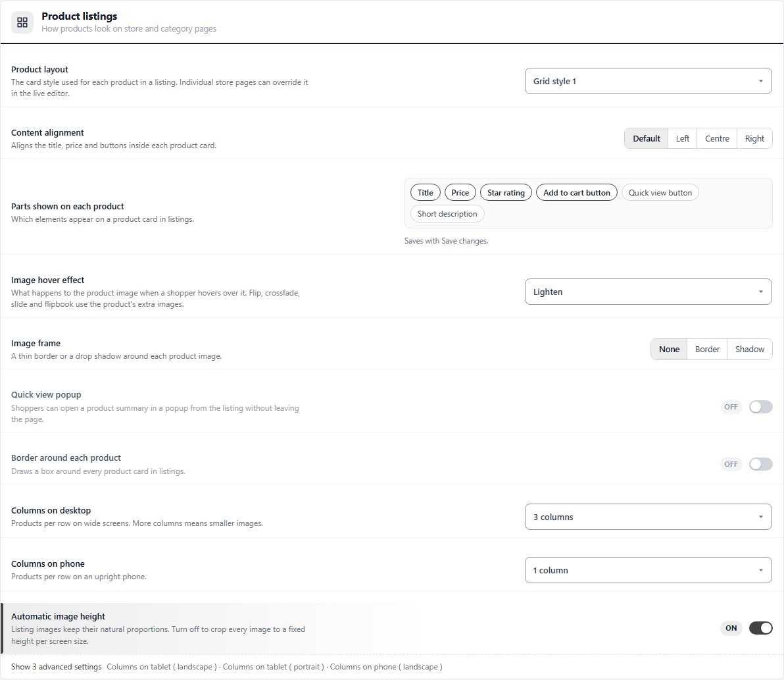This screenshot has height=680, width=784.
Task: Toggle the Title chip
Action: tap(425, 193)
